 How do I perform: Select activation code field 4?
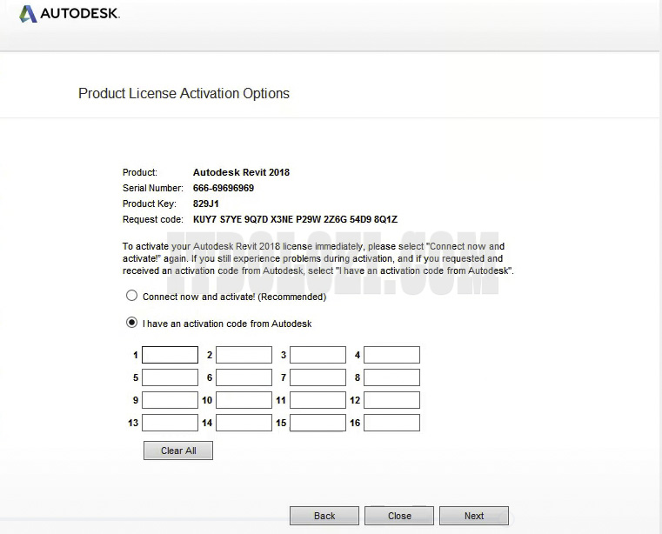tap(391, 355)
